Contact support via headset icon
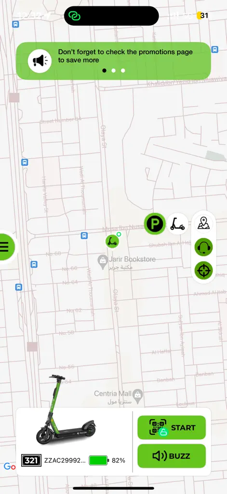This screenshot has height=494, width=227. [x=203, y=247]
